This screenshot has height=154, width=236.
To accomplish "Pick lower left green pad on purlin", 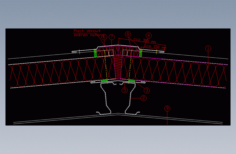I will pos(104,81).
